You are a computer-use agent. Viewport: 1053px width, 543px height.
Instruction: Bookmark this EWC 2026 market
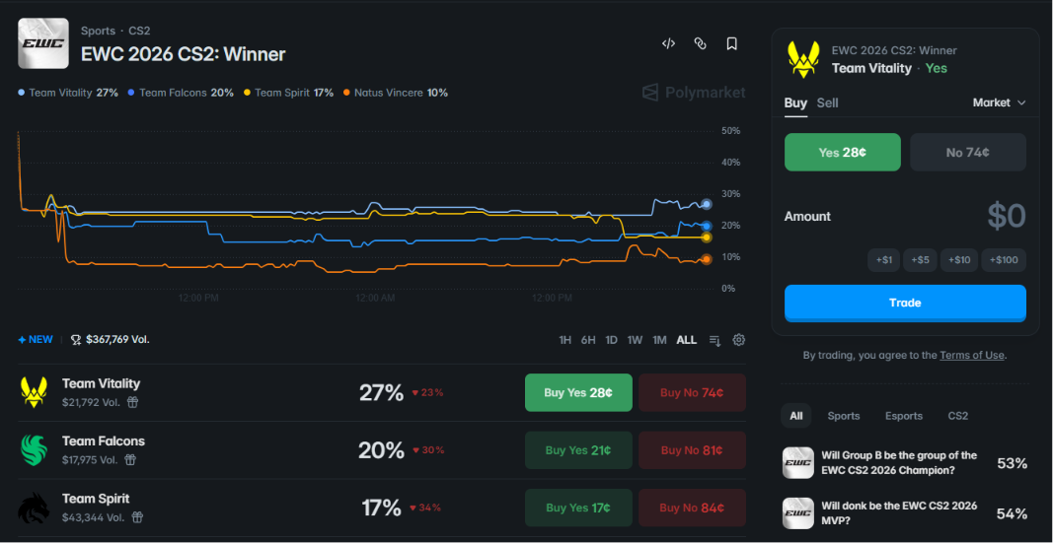[x=732, y=44]
